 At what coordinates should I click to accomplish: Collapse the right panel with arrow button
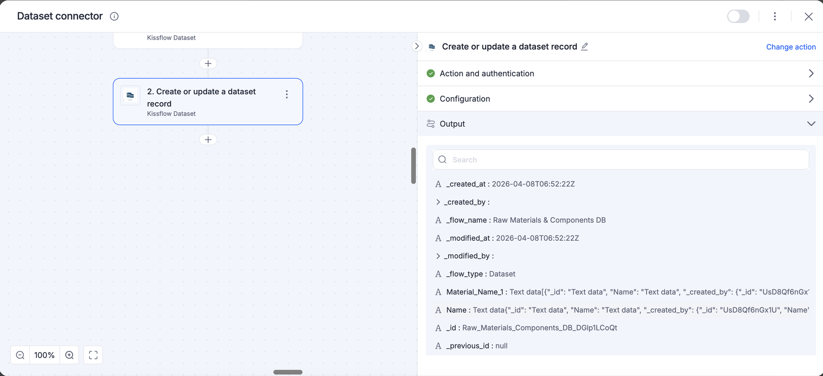(417, 46)
